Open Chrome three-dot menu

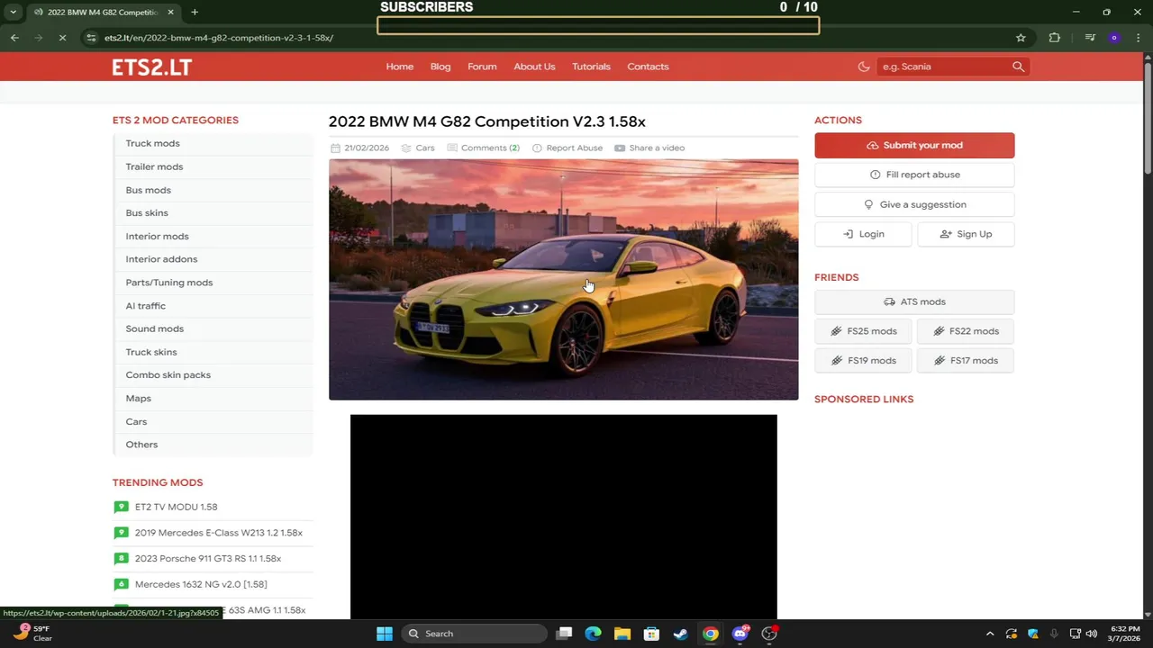[x=1138, y=38]
